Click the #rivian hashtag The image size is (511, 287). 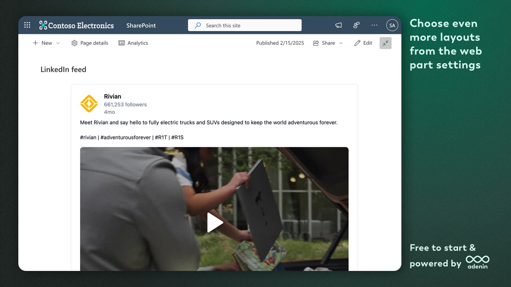click(88, 138)
